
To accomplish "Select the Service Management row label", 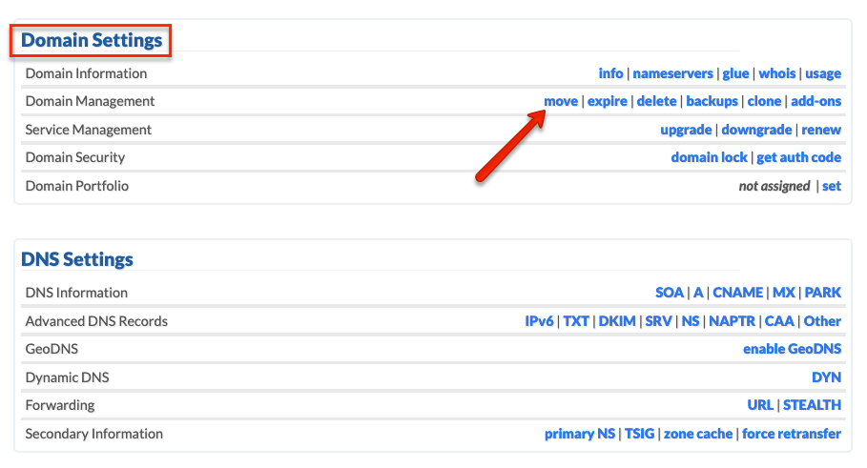I will [89, 130].
